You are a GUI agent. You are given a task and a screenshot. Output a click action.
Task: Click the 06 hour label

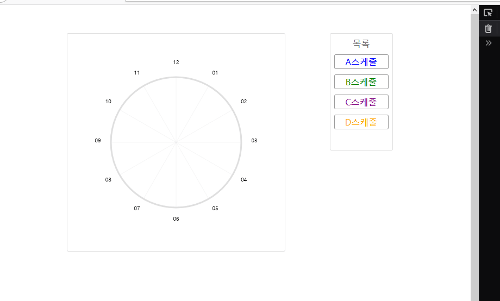tap(176, 219)
